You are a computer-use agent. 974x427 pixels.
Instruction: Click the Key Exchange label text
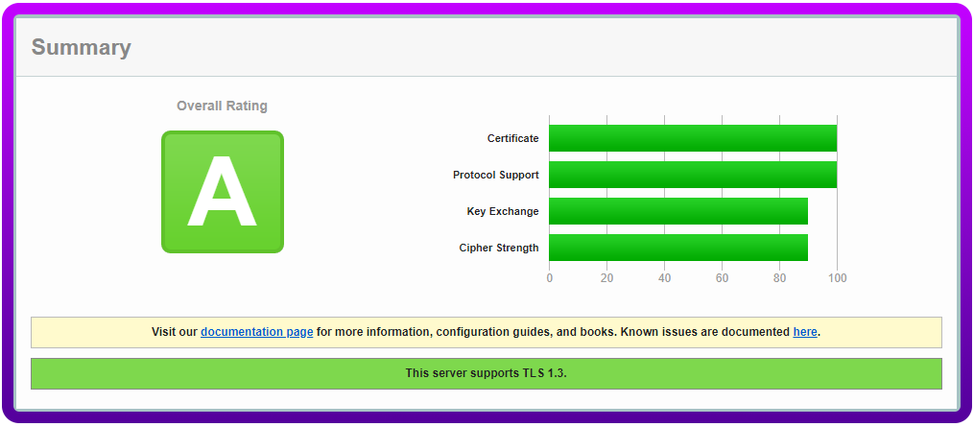point(502,211)
